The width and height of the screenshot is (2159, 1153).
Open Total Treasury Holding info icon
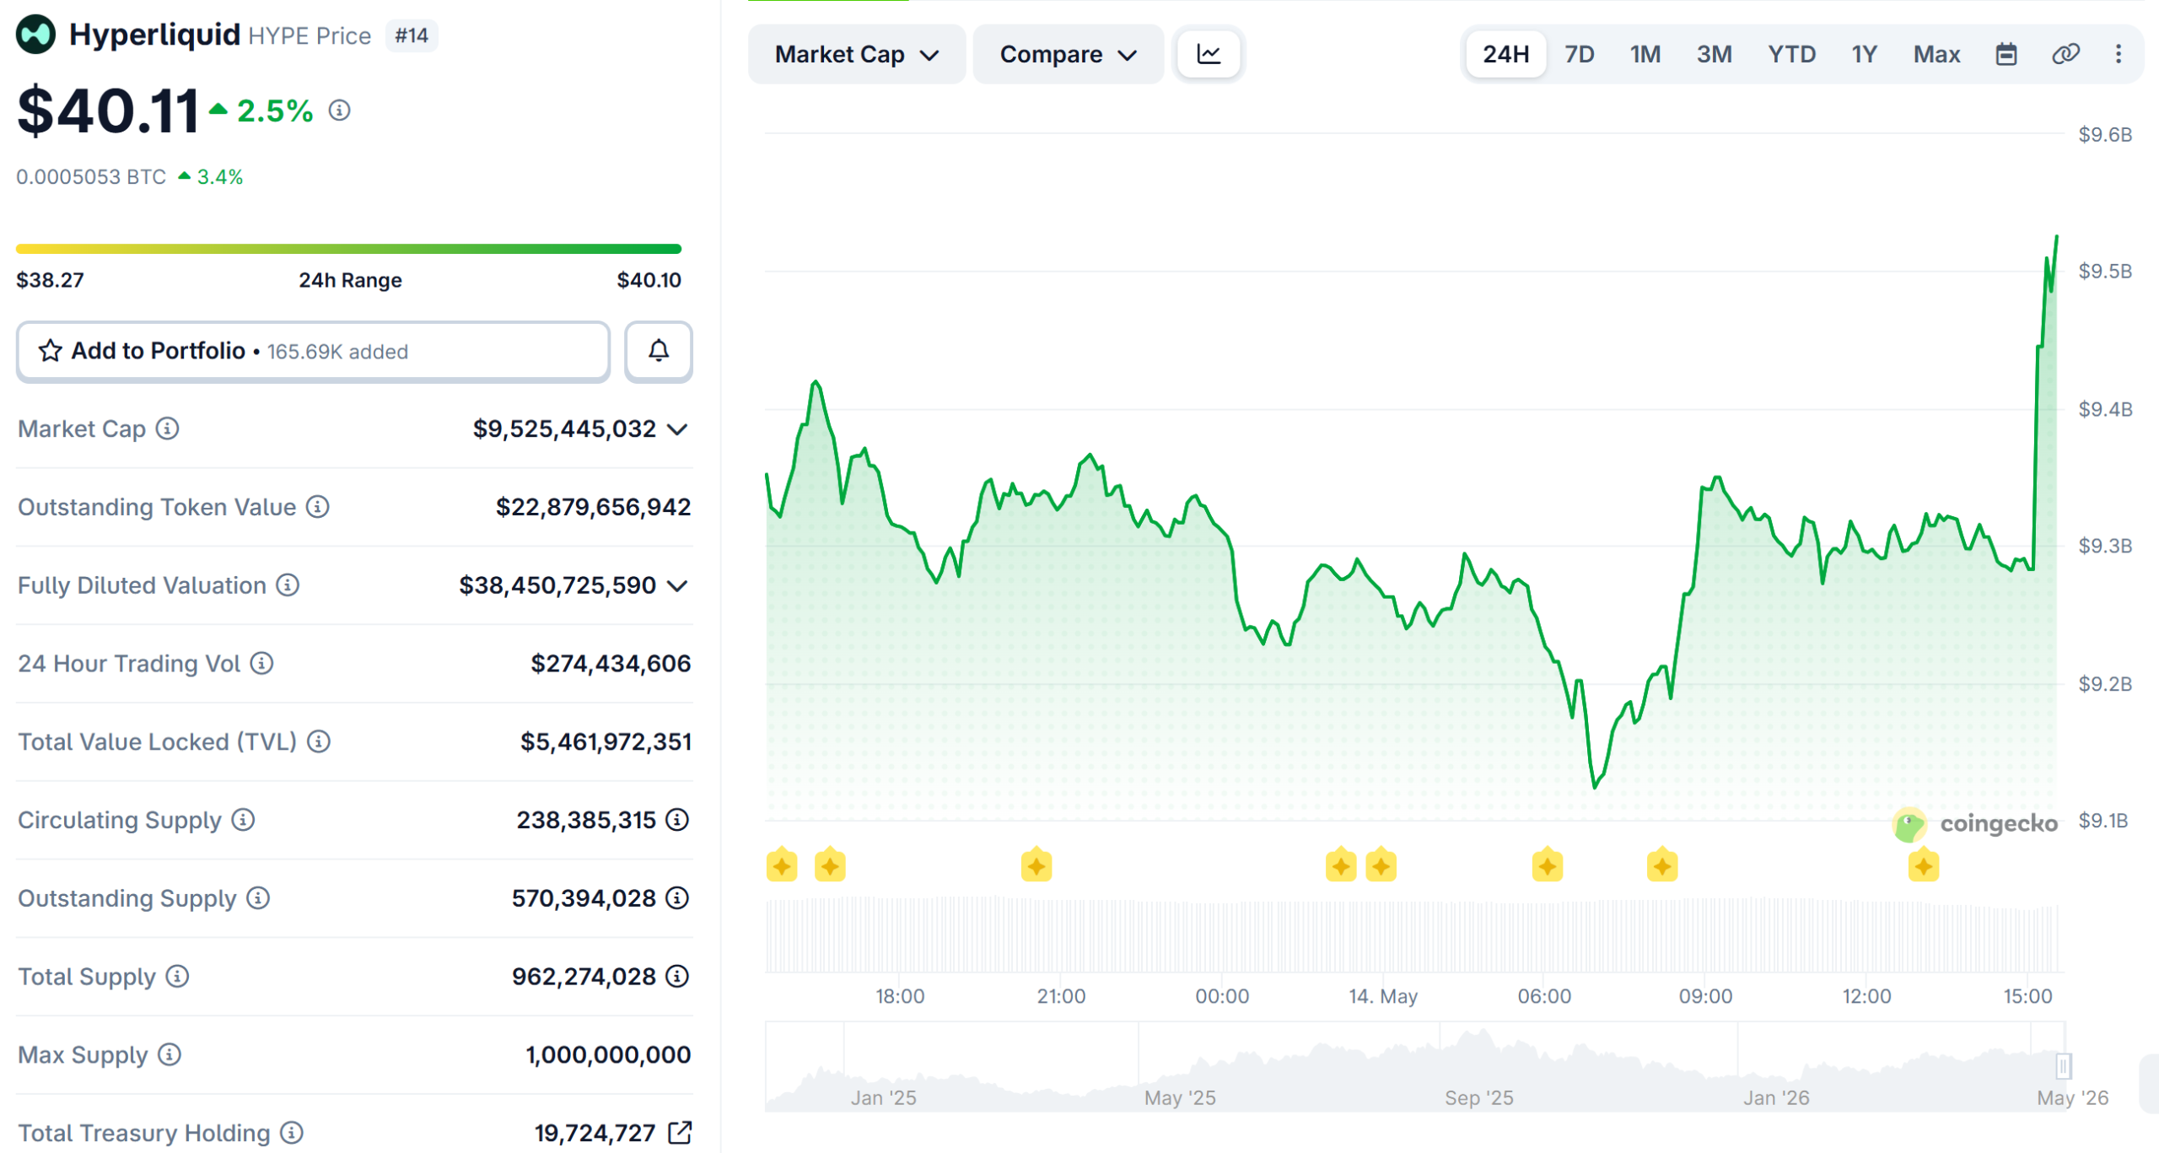click(292, 1133)
